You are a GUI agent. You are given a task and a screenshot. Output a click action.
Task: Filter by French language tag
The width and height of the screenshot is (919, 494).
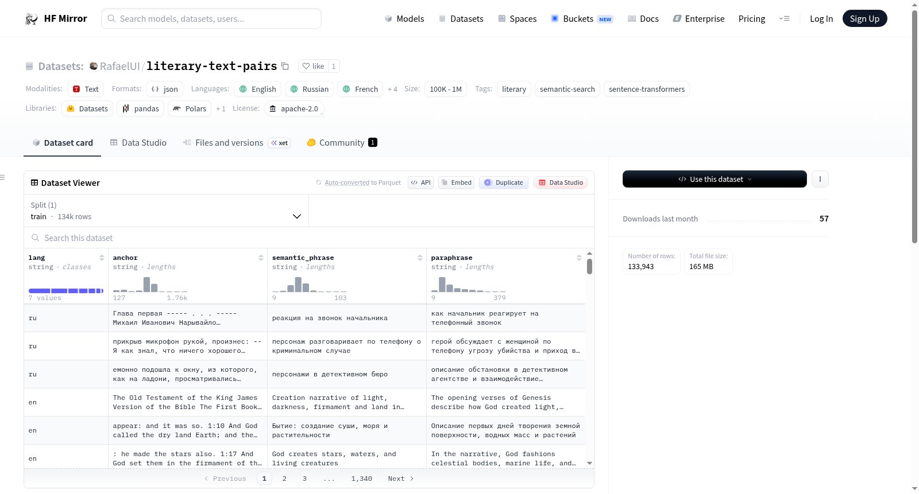point(360,89)
